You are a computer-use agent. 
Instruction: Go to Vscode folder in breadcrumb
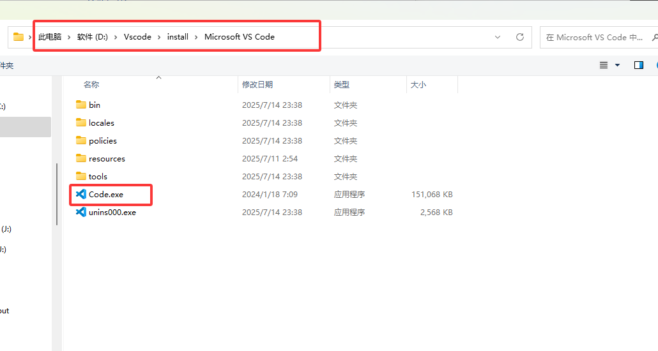(137, 37)
